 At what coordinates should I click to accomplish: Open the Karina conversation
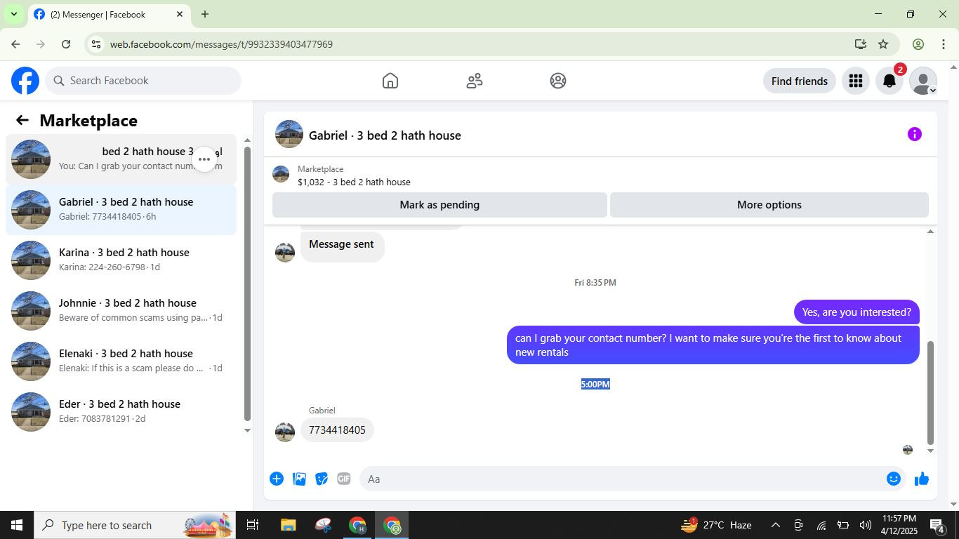coord(121,260)
